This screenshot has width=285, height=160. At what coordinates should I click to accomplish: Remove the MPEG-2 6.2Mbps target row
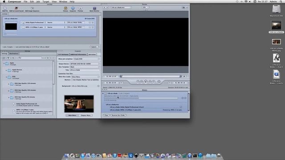[90, 27]
